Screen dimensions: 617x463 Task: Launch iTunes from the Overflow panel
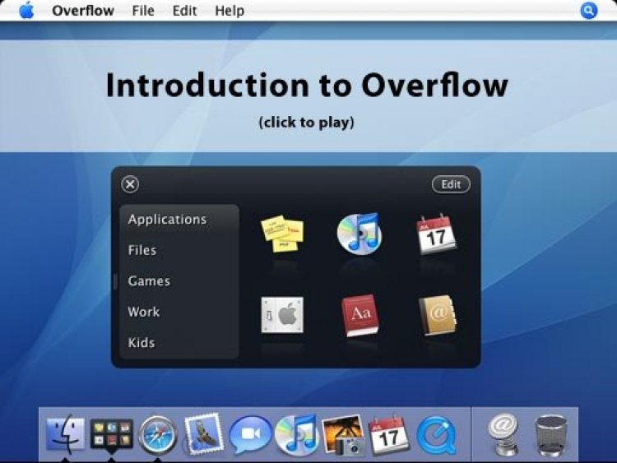[360, 234]
